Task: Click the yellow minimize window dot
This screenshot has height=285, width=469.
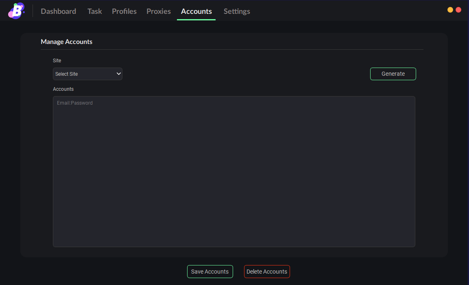Action: tap(450, 10)
